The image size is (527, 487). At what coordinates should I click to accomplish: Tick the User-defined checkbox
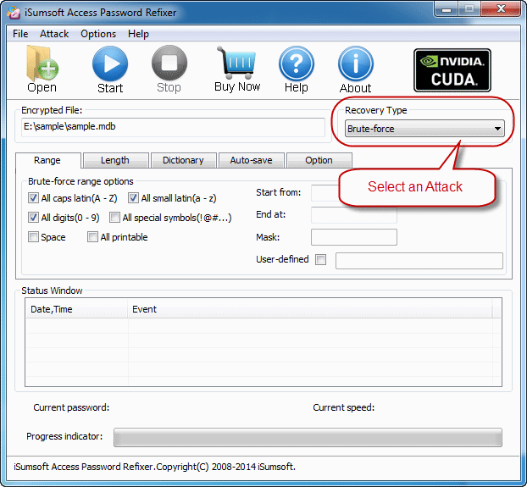[x=320, y=260]
